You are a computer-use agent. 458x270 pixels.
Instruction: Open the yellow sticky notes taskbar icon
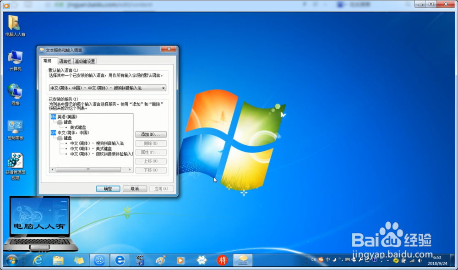click(x=79, y=260)
